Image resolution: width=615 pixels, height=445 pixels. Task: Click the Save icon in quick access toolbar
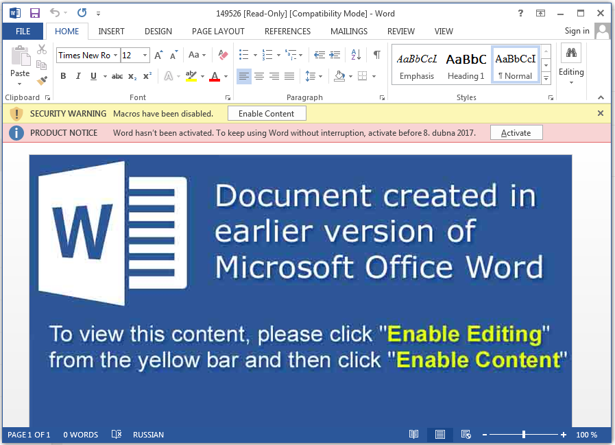click(x=35, y=13)
